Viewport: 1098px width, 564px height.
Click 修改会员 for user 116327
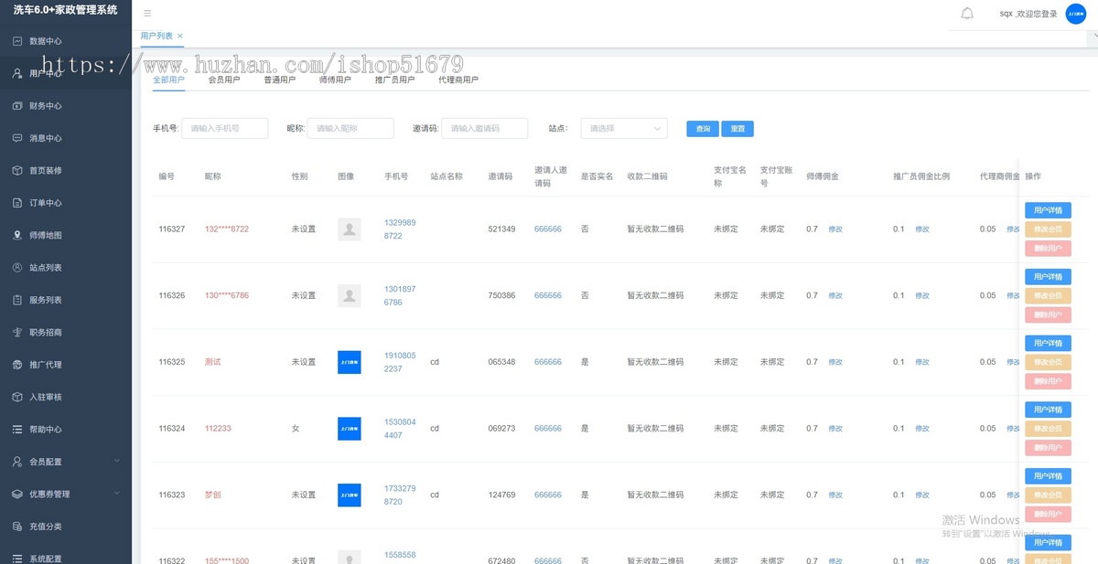tap(1048, 229)
